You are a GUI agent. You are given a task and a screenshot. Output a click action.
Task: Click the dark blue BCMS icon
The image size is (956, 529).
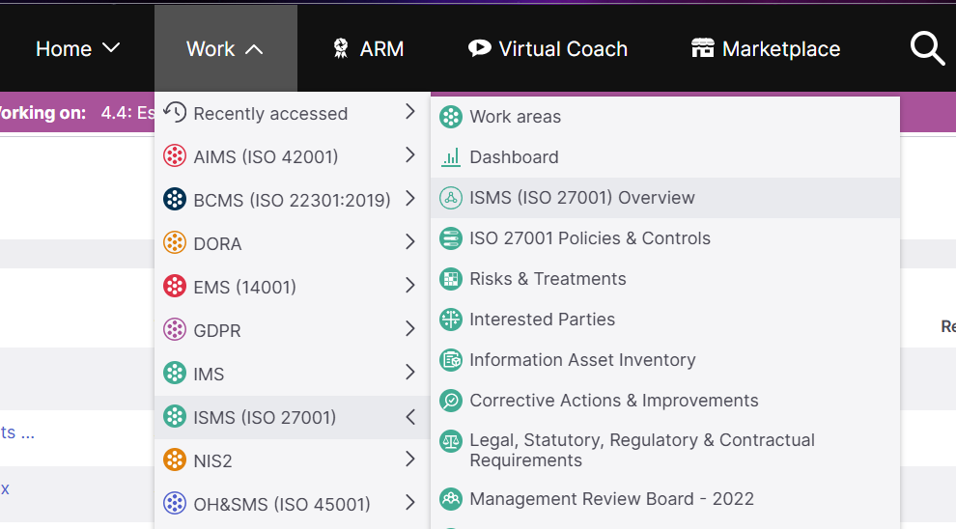point(175,199)
